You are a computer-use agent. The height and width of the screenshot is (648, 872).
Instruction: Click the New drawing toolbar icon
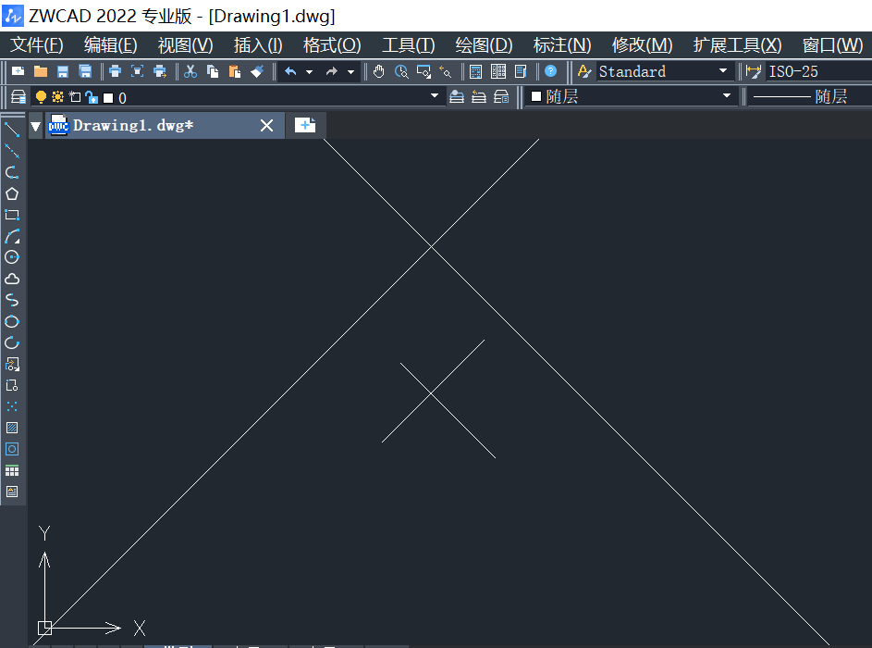pyautogui.click(x=18, y=71)
